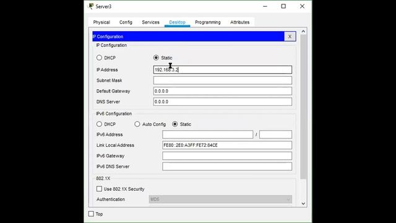Click the Server3 window icon
This screenshot has width=396, height=223.
coord(91,6)
